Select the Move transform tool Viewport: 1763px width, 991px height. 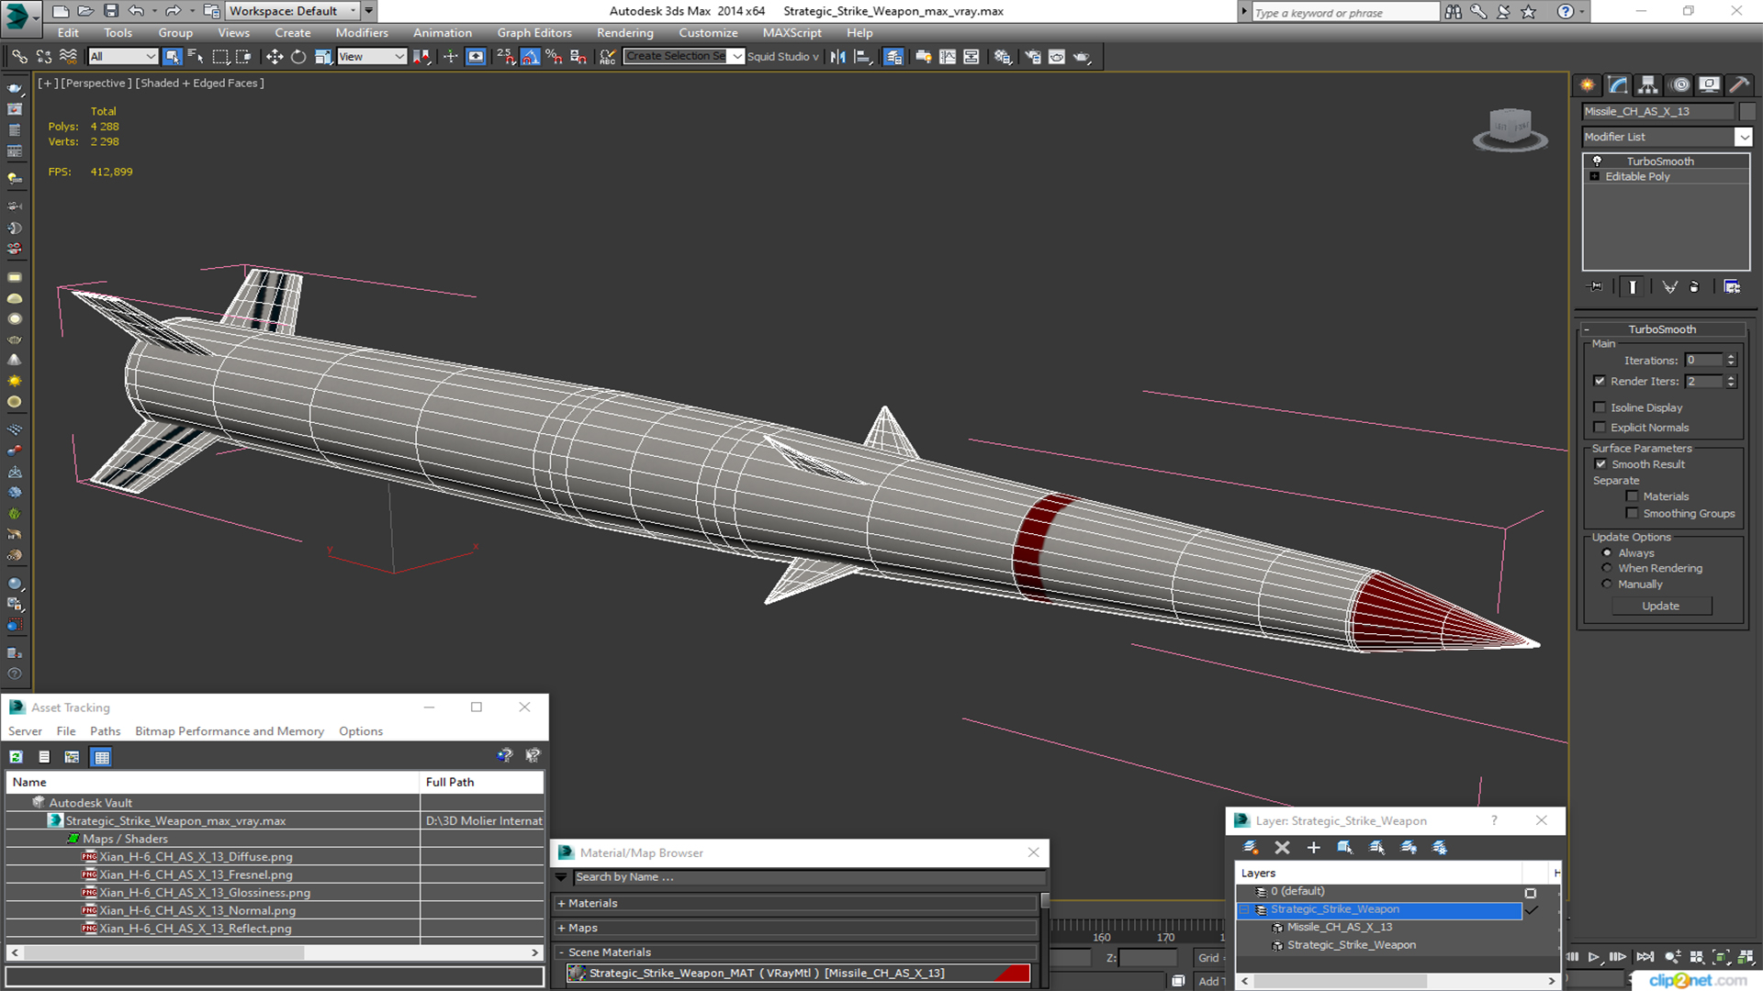point(274,57)
